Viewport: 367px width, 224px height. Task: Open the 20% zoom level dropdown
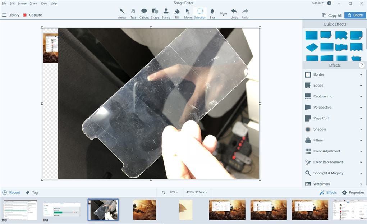click(x=173, y=192)
